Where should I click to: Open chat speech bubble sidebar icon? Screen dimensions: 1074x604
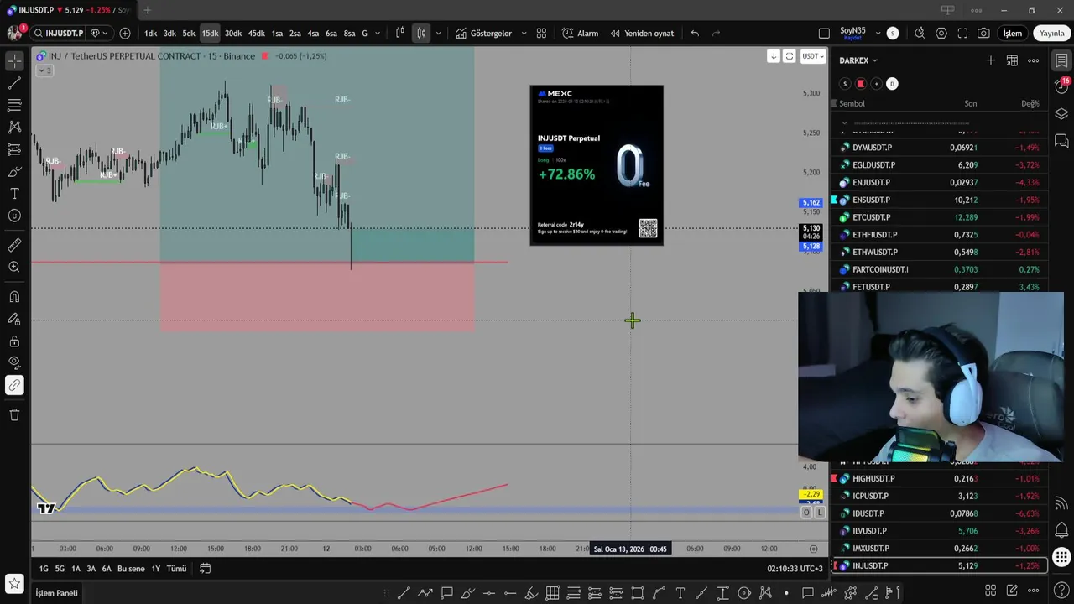pos(1061,140)
